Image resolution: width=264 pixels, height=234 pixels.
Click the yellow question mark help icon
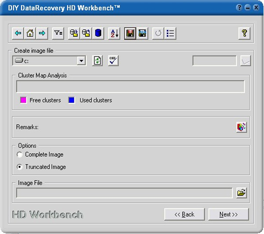pyautogui.click(x=244, y=33)
